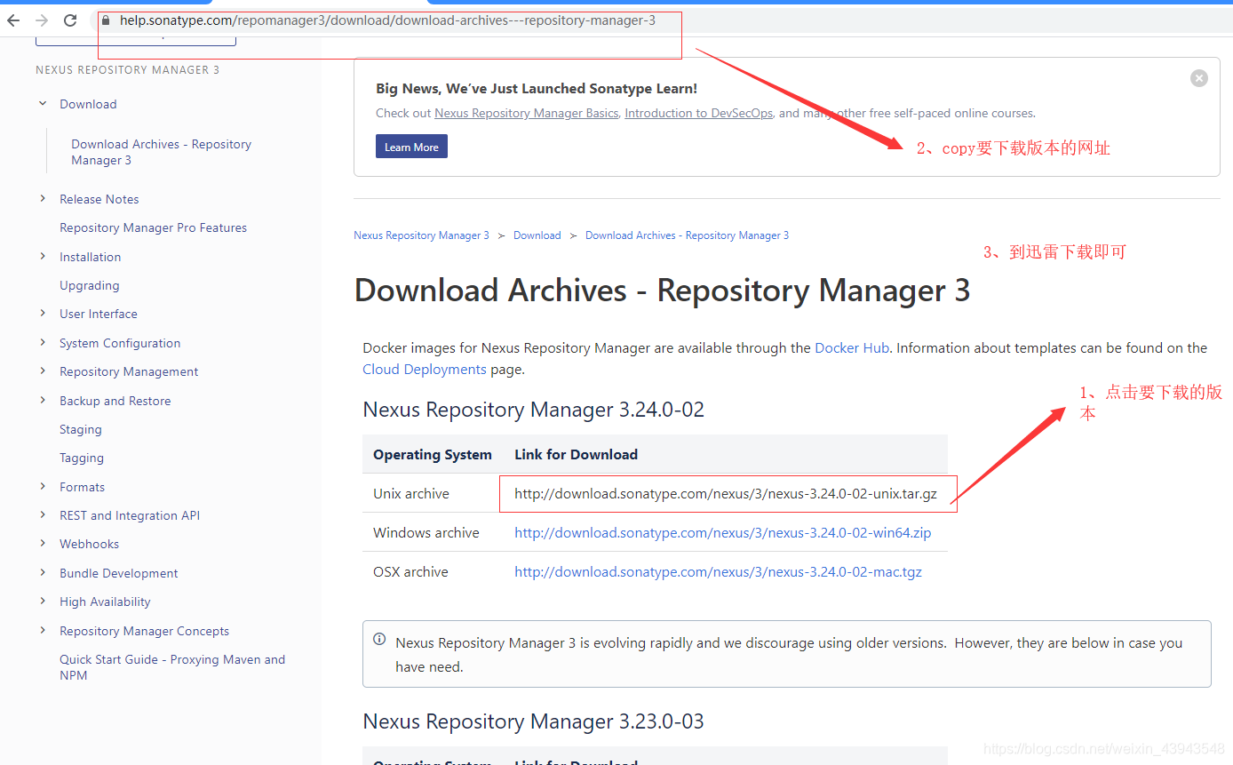Image resolution: width=1233 pixels, height=765 pixels.
Task: Expand the Installation section arrow
Action: pos(43,257)
